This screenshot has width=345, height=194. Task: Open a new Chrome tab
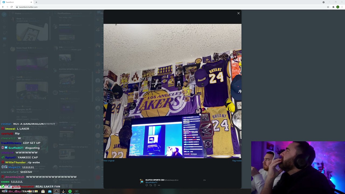point(36,2)
